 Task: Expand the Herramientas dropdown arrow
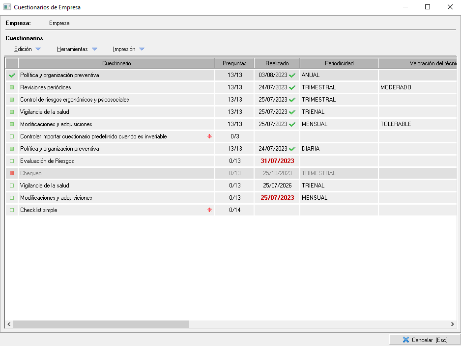click(94, 49)
